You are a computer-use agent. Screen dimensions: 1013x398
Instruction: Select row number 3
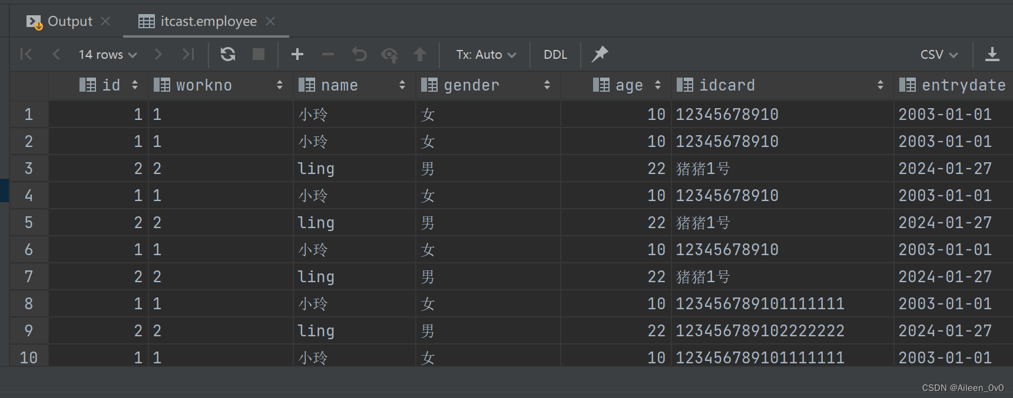tap(28, 169)
